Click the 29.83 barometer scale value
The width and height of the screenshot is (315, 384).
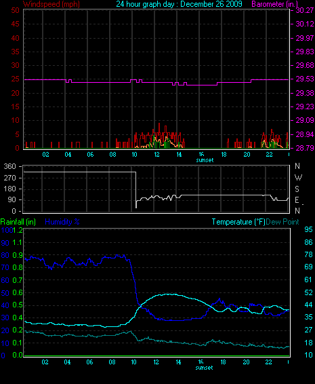pyautogui.click(x=304, y=52)
